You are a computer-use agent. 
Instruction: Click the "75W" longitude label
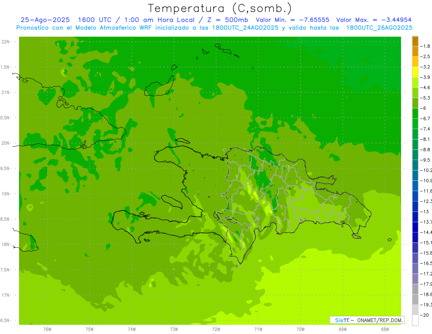tap(90, 329)
